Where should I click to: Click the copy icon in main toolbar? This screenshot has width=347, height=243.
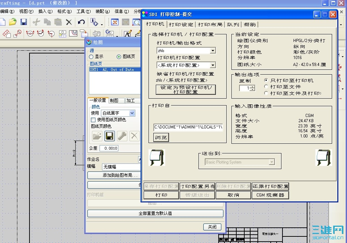click(x=47, y=22)
